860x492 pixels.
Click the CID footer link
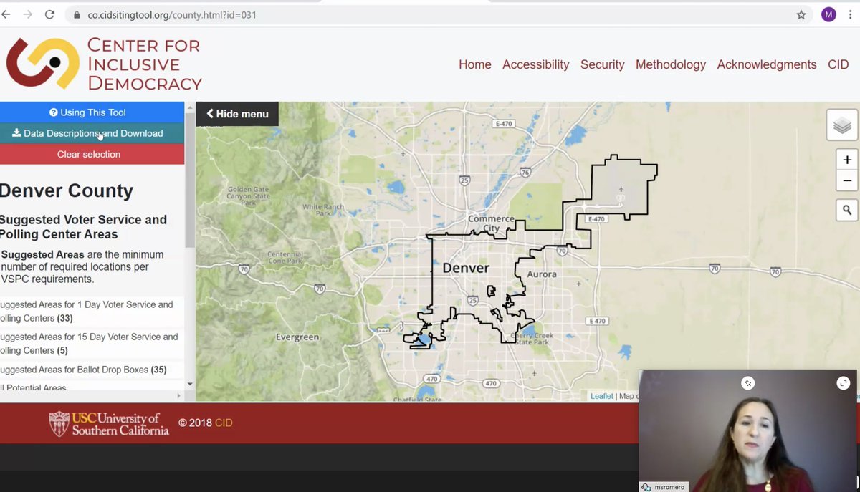coord(224,423)
